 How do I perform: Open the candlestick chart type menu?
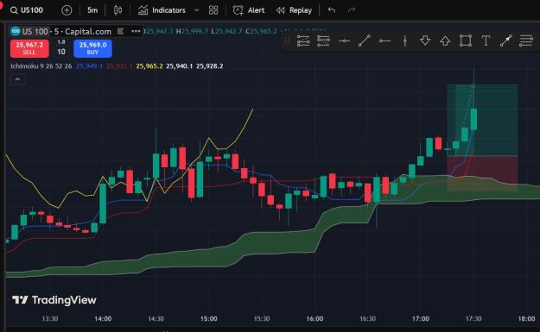(x=118, y=10)
